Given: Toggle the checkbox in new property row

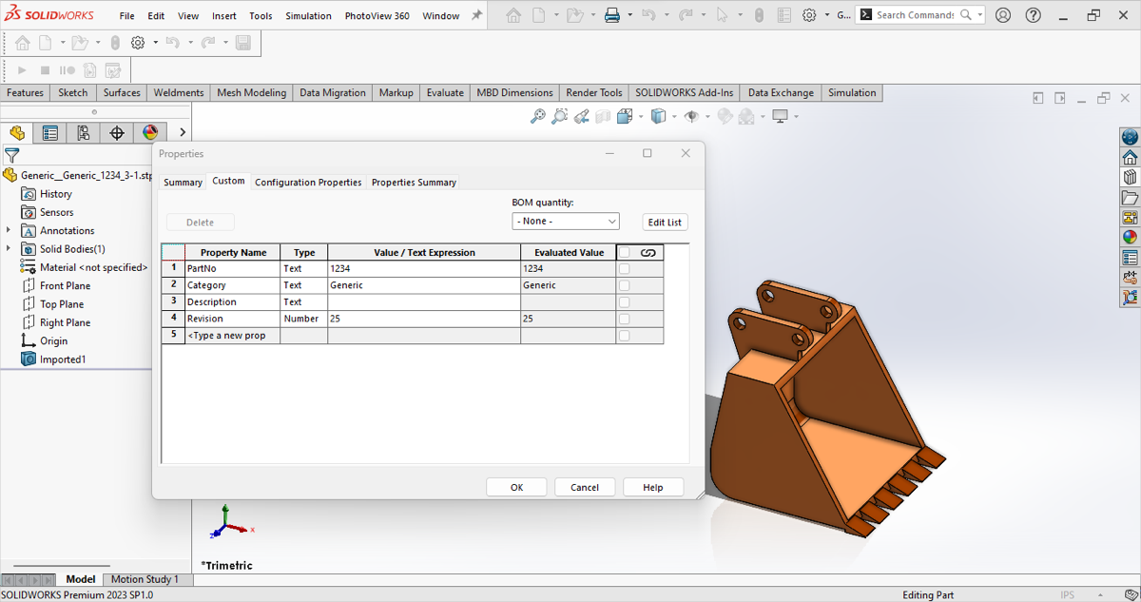Looking at the screenshot, I should (624, 336).
